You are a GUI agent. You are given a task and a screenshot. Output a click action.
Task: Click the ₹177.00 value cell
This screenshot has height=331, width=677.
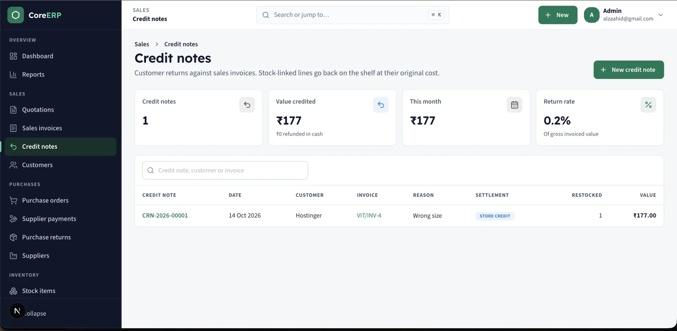tap(645, 216)
